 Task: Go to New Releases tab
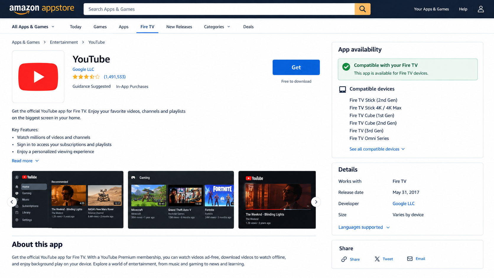[x=179, y=27]
